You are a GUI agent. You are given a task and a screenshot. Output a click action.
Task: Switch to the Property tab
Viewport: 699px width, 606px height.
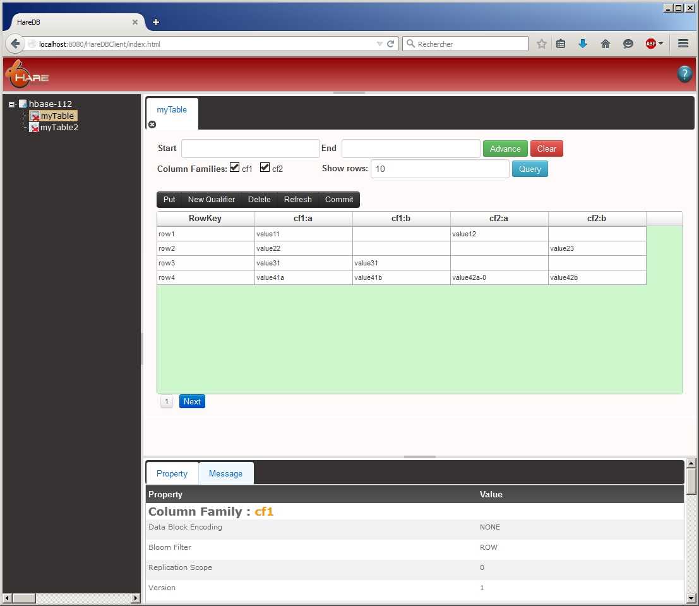[172, 473]
